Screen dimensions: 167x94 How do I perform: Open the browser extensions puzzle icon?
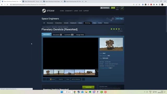point(157,5)
